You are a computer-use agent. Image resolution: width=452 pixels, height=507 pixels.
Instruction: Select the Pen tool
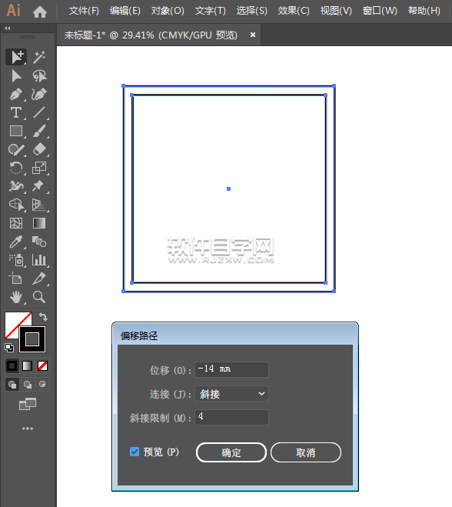click(x=16, y=95)
